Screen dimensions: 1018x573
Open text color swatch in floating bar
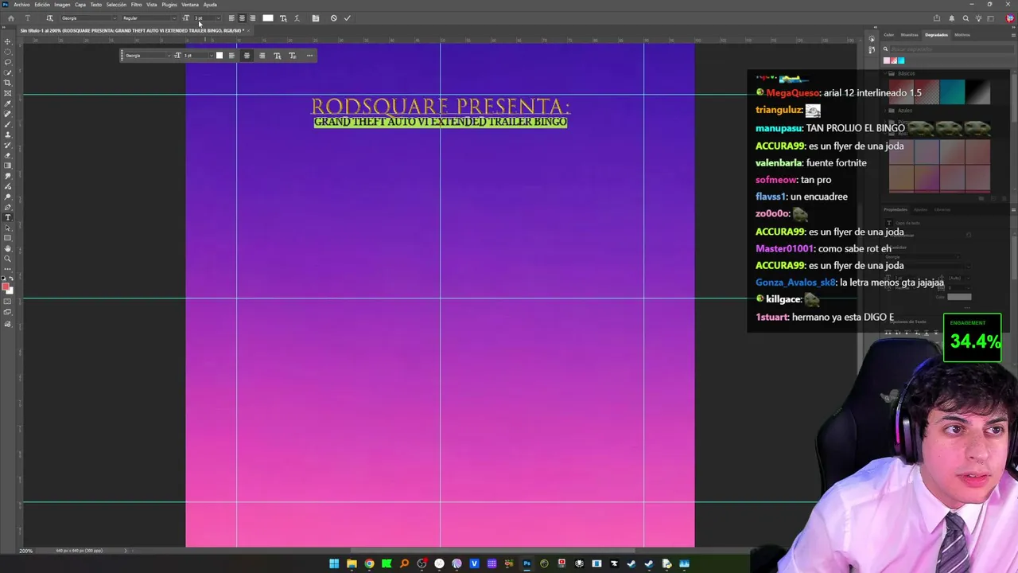tap(220, 56)
